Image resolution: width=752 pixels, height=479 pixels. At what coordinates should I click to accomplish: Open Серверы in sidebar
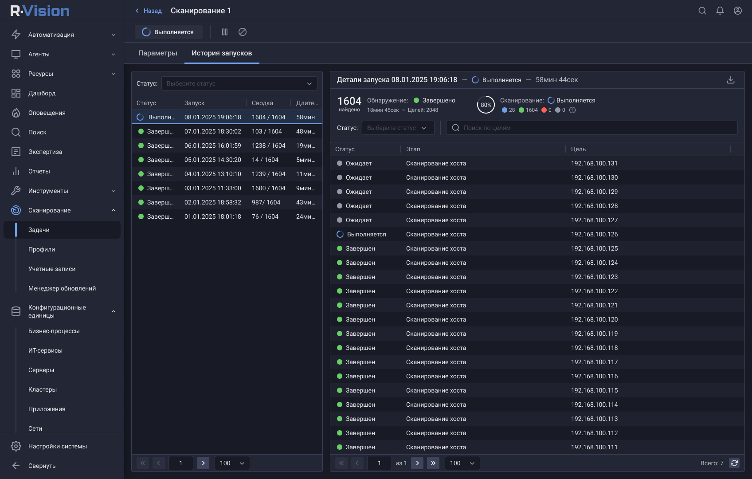[x=41, y=370]
